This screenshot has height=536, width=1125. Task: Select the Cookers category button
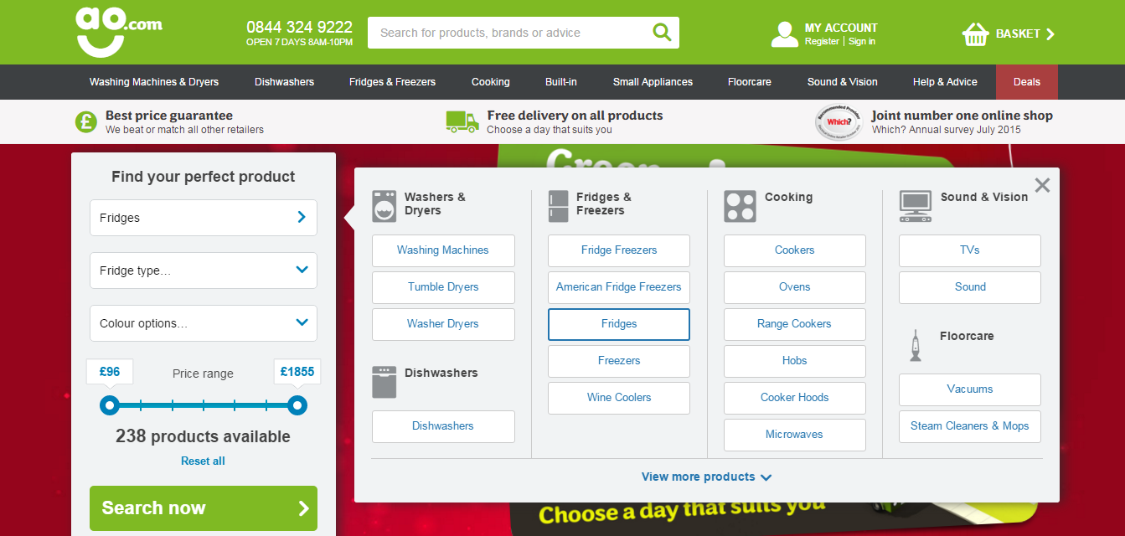coord(795,250)
